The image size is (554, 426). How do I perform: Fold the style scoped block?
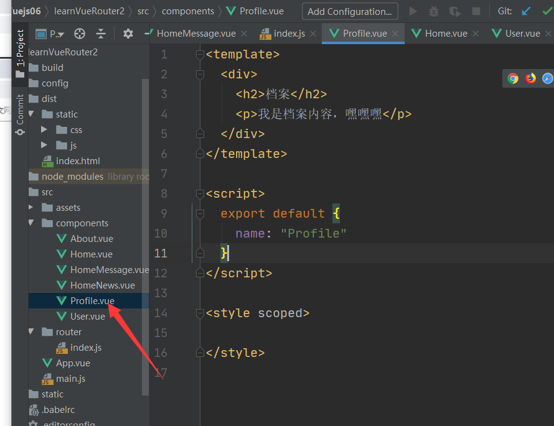pyautogui.click(x=200, y=313)
